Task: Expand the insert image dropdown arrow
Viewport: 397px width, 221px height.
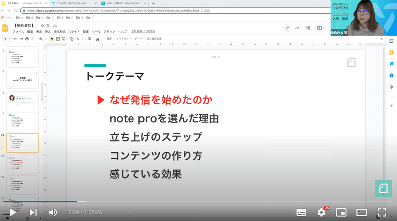Action: (x=67, y=39)
